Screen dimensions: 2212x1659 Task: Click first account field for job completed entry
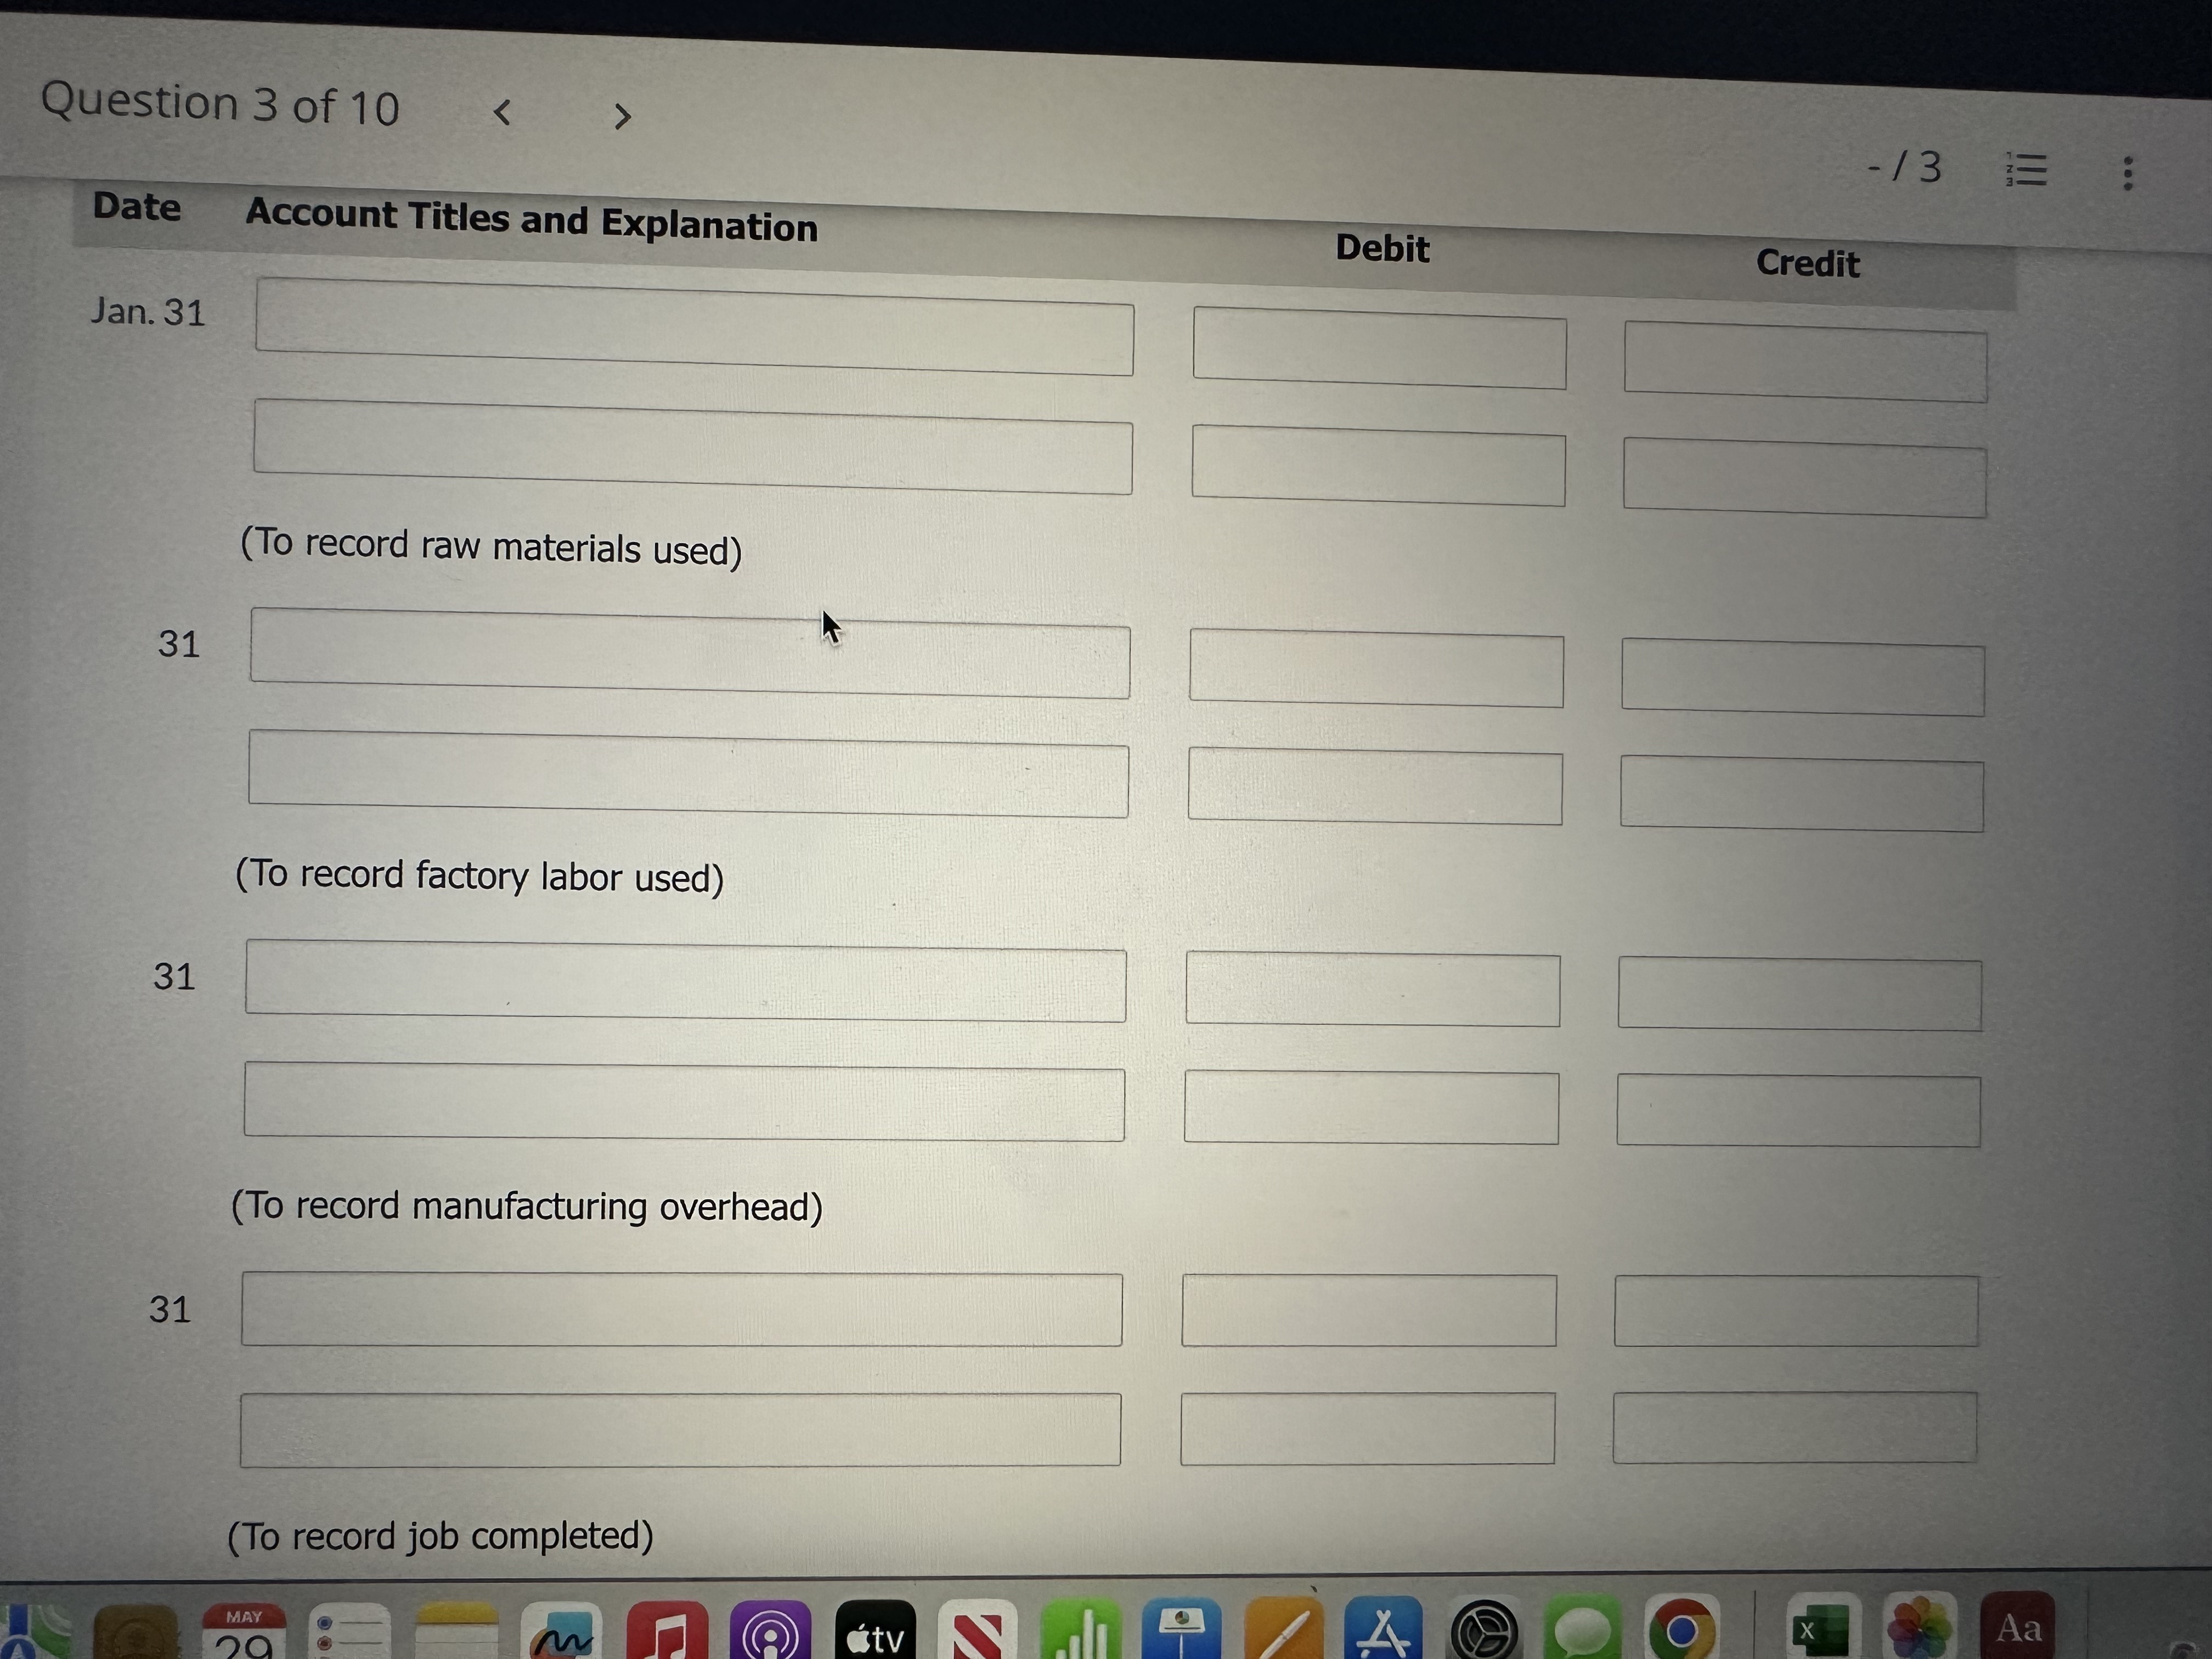[681, 1309]
